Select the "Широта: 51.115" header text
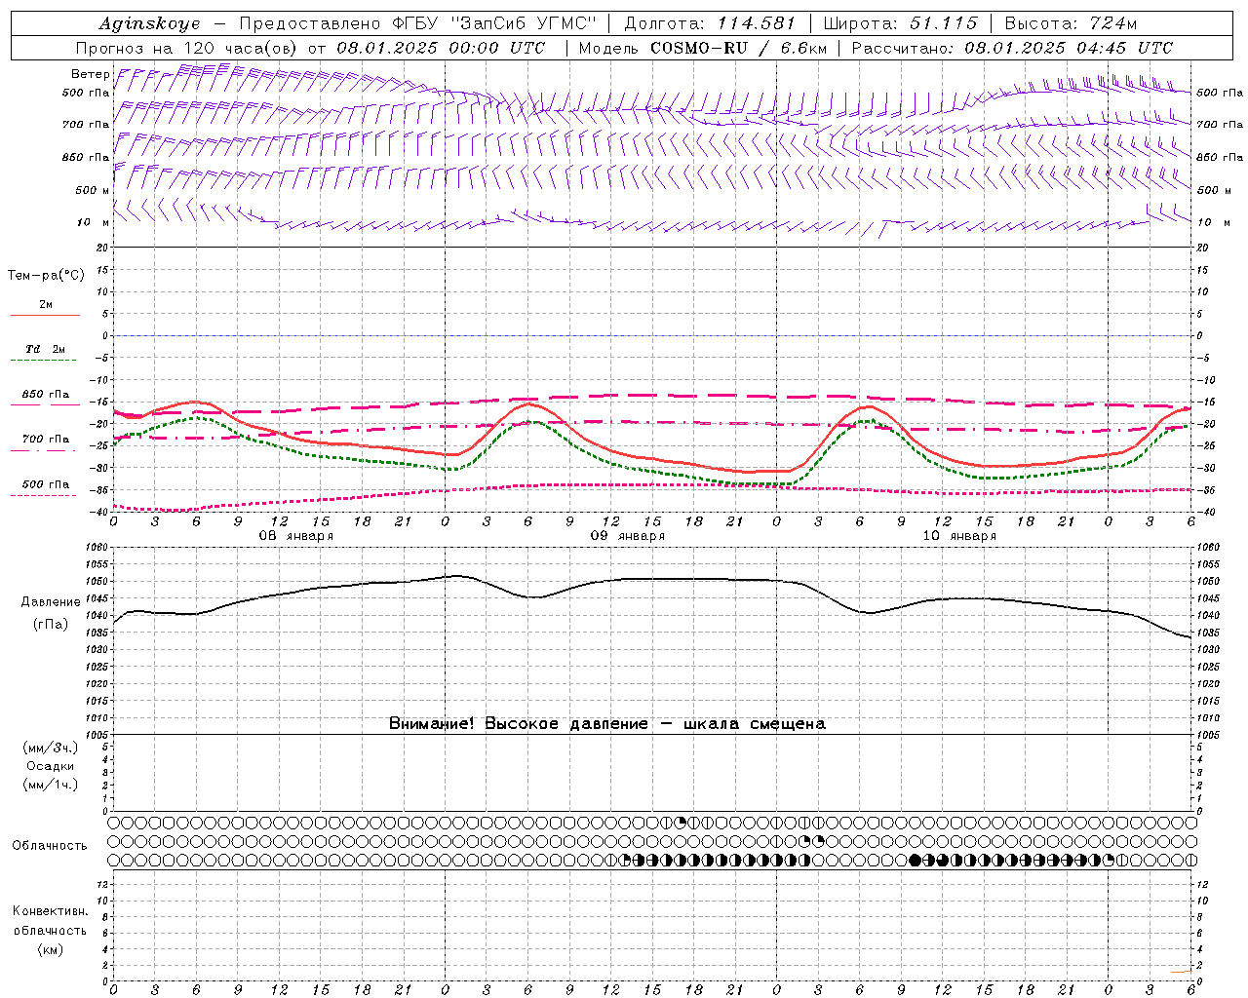 [900, 24]
